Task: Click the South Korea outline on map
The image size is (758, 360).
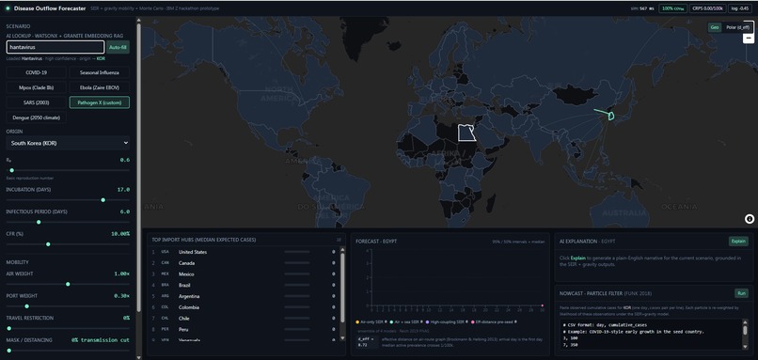Action: pos(611,116)
